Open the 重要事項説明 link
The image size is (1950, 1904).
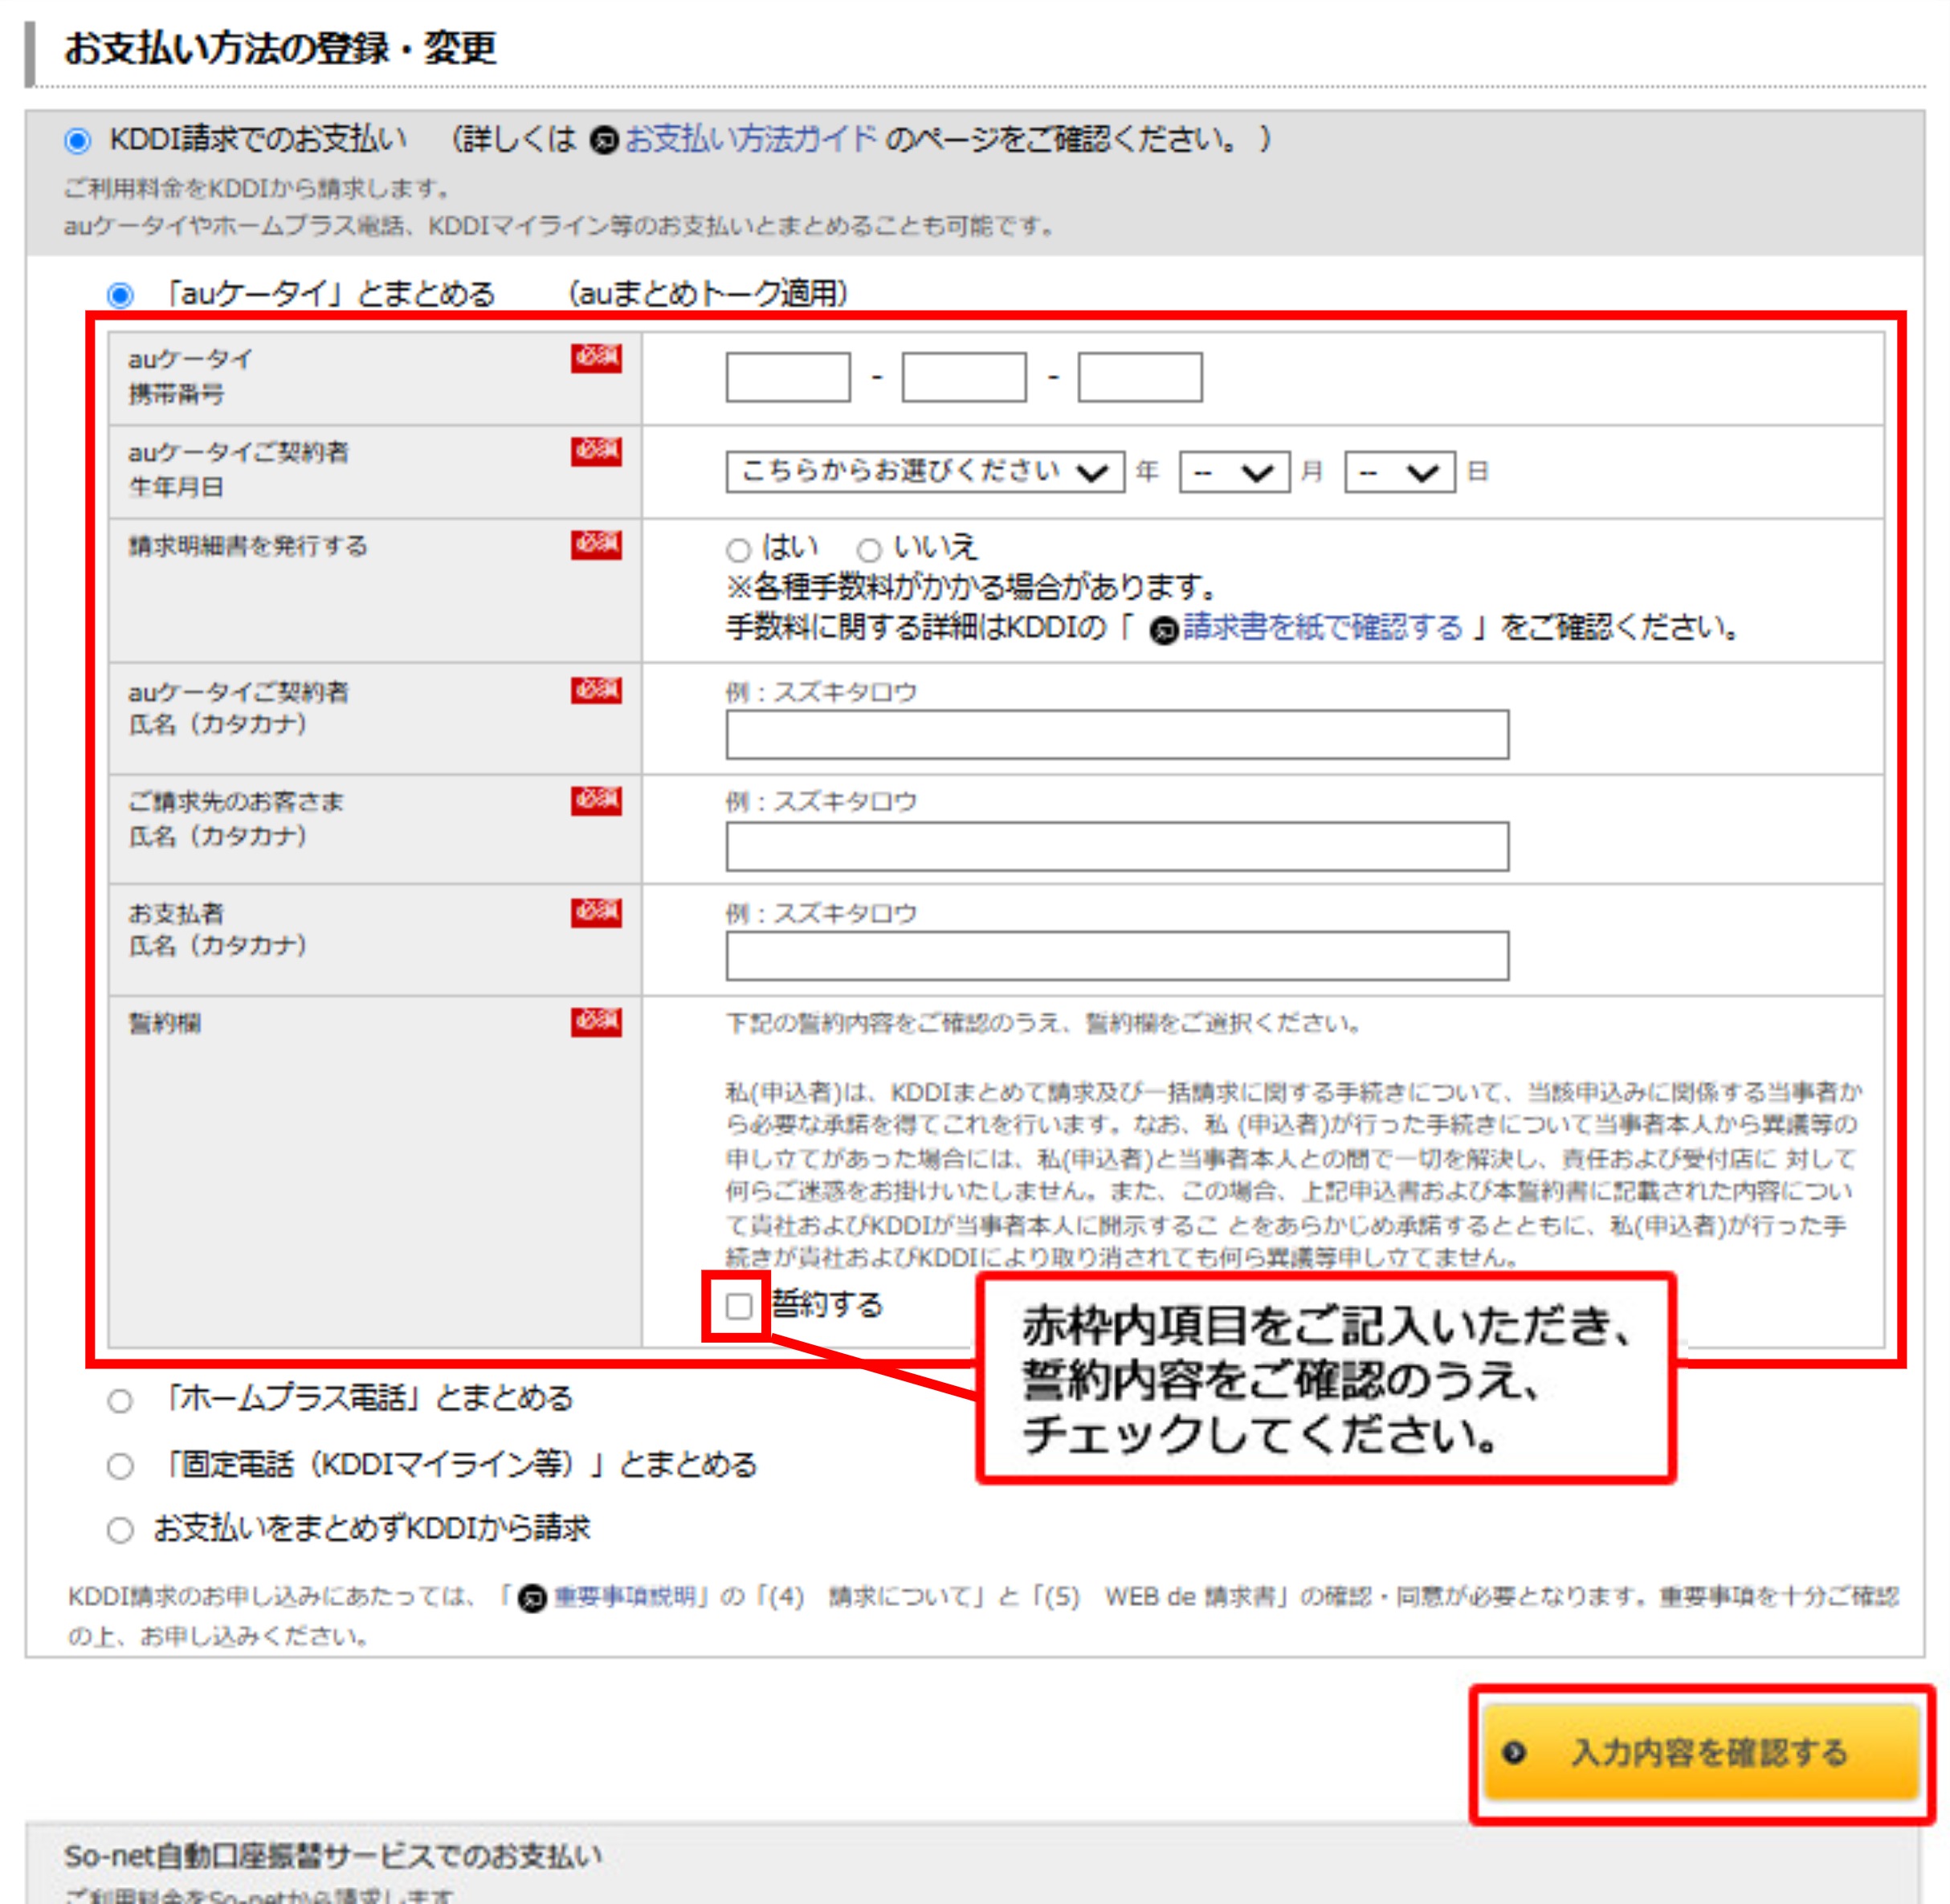click(624, 1597)
